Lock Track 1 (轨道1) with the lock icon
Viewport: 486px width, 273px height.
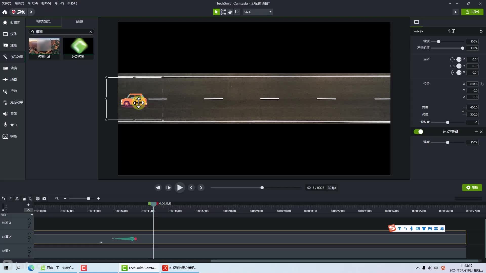(29, 256)
